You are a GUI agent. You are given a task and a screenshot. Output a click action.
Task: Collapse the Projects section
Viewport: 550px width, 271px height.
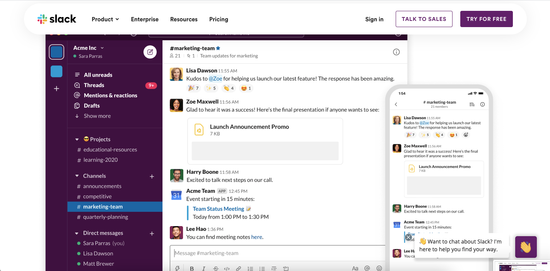point(76,139)
